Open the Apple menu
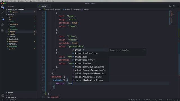Viewport: 180px width, 101px height. (x=3, y=1)
